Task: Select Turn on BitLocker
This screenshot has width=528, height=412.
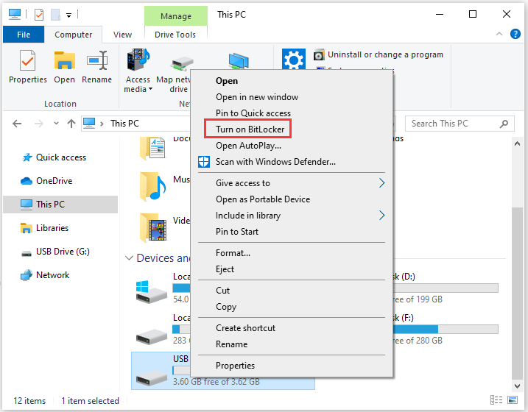Action: tap(292, 129)
